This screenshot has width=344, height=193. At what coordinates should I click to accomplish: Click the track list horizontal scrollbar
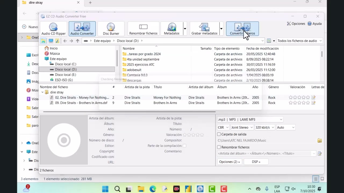point(129,112)
